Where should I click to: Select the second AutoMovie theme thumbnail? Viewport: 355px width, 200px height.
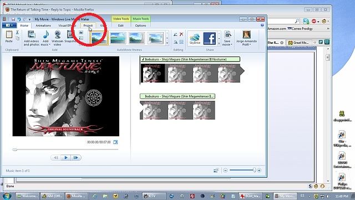(118, 38)
